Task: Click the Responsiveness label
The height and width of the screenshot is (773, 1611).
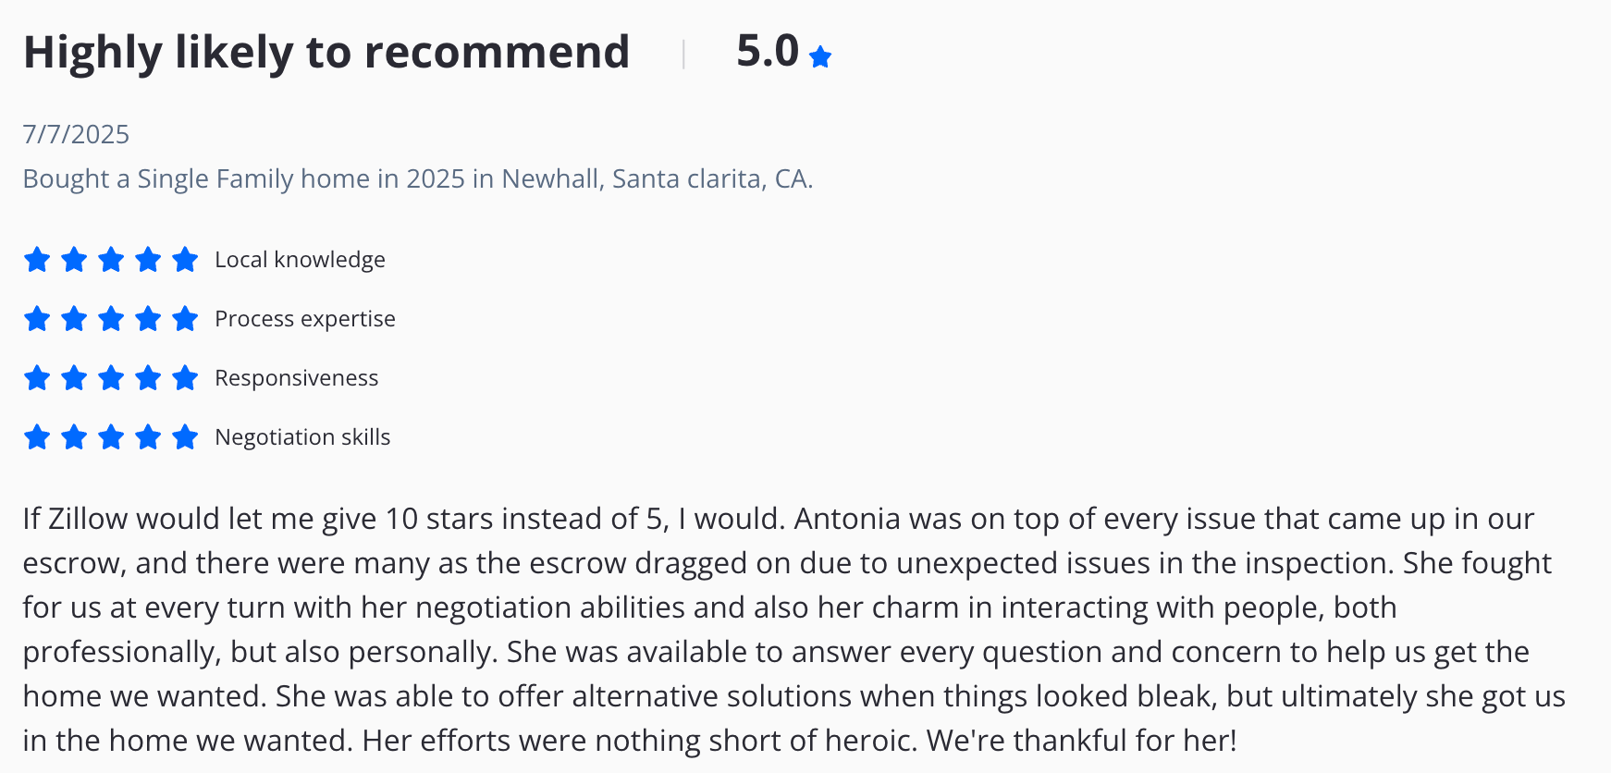Action: 296,378
